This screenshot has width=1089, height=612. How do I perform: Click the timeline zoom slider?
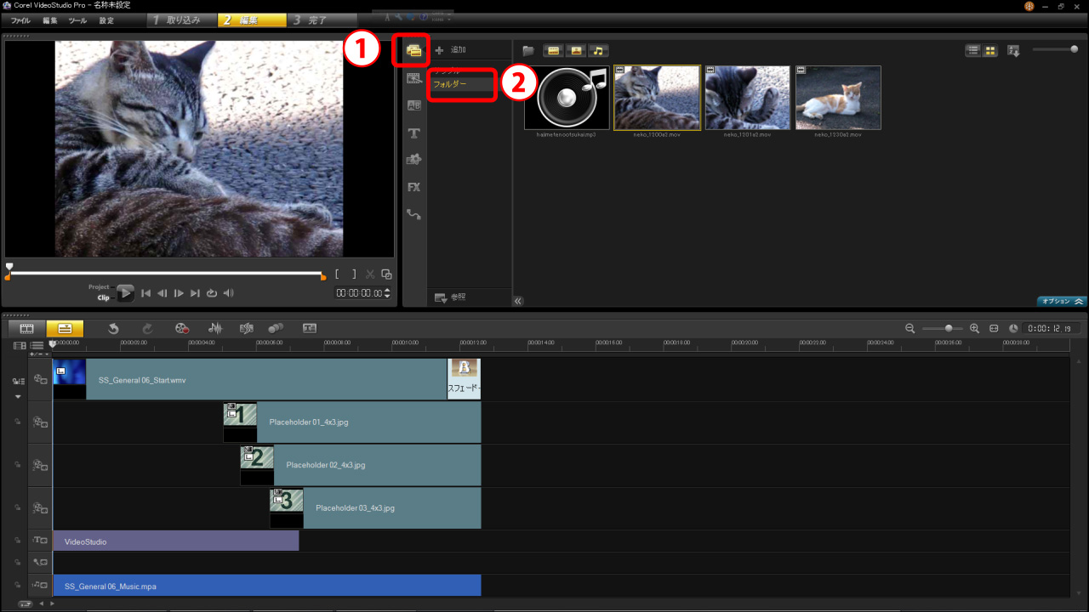click(949, 328)
